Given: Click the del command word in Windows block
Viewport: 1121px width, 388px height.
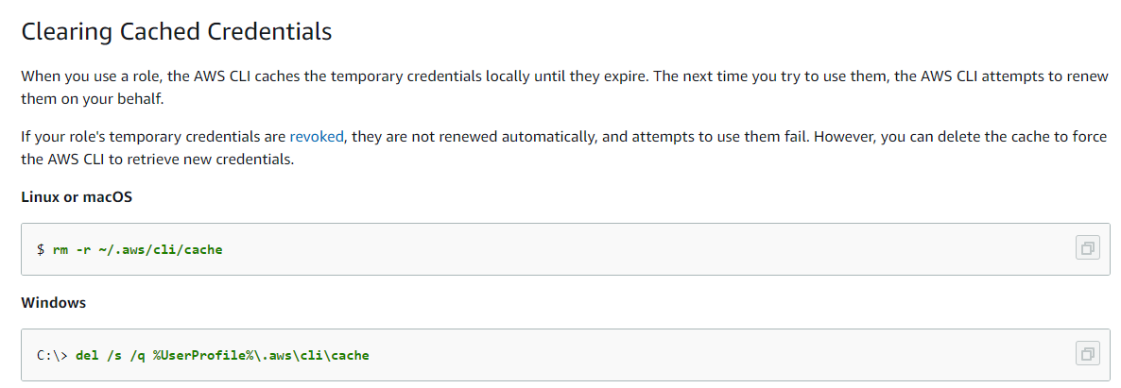Looking at the screenshot, I should coord(87,355).
